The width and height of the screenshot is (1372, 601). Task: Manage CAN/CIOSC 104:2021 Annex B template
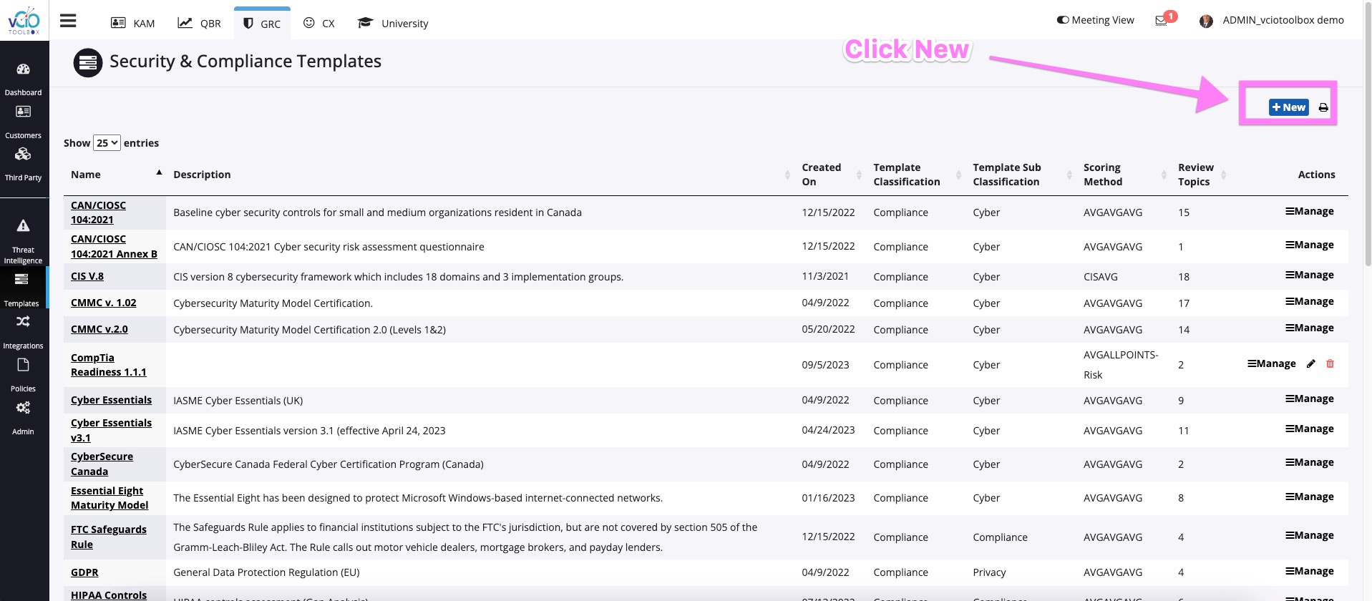tap(1310, 245)
